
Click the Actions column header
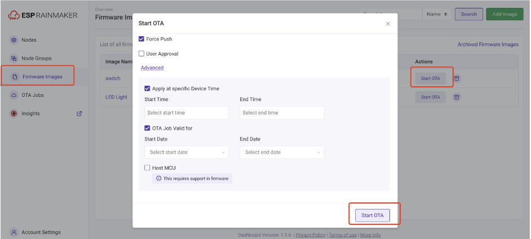[x=424, y=61]
